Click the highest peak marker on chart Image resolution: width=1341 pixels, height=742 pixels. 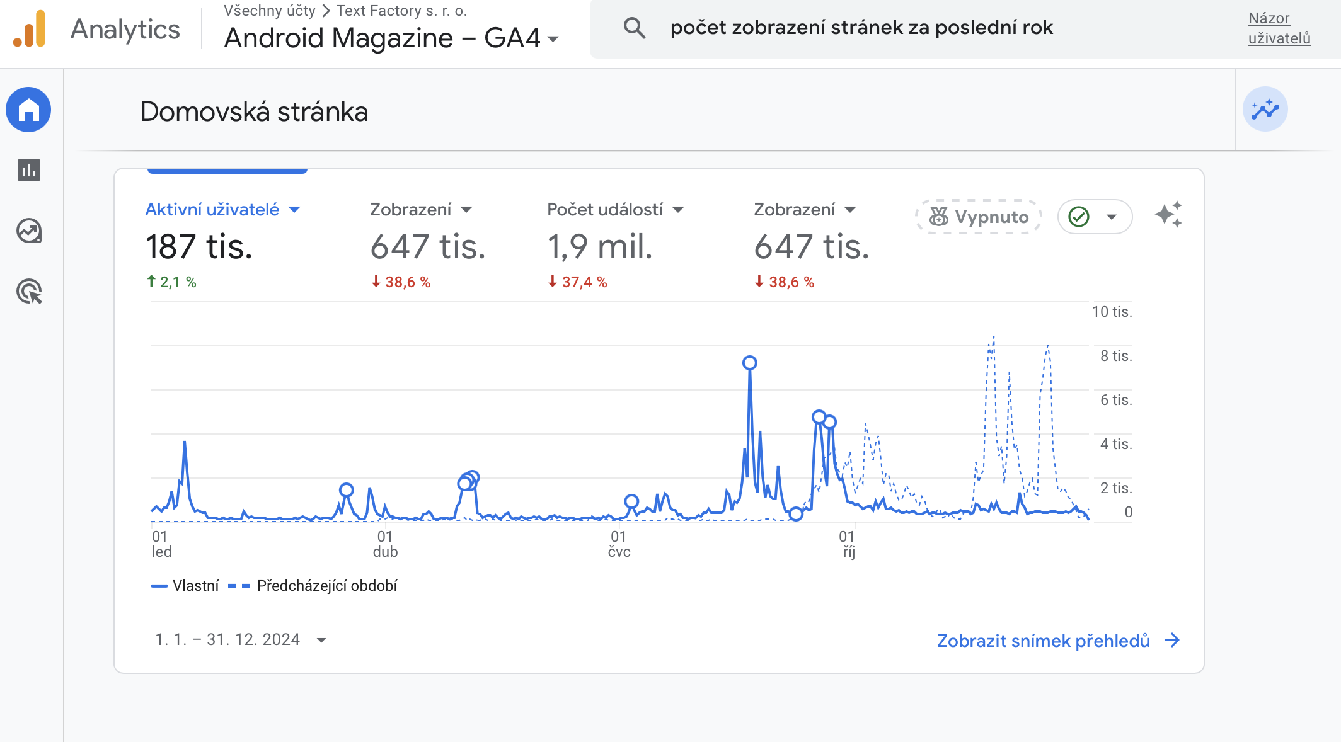coord(749,363)
